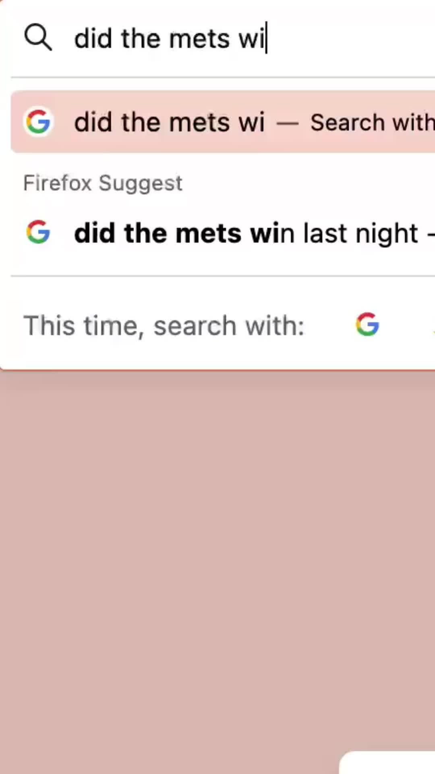Click Google logo beside the Firefox Suggest suggestion
The image size is (435, 774).
(x=38, y=232)
